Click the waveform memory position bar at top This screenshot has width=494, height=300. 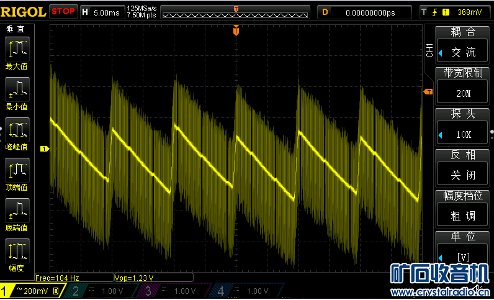236,12
